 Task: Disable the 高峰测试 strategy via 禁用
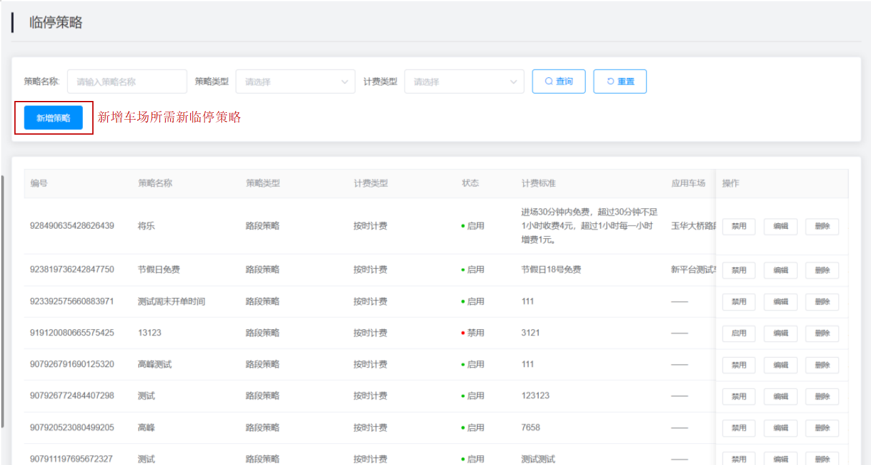738,365
